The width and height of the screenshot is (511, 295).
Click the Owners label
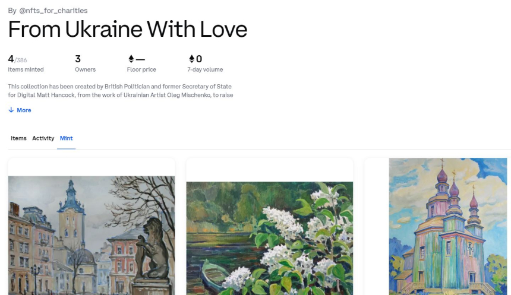[x=85, y=70]
